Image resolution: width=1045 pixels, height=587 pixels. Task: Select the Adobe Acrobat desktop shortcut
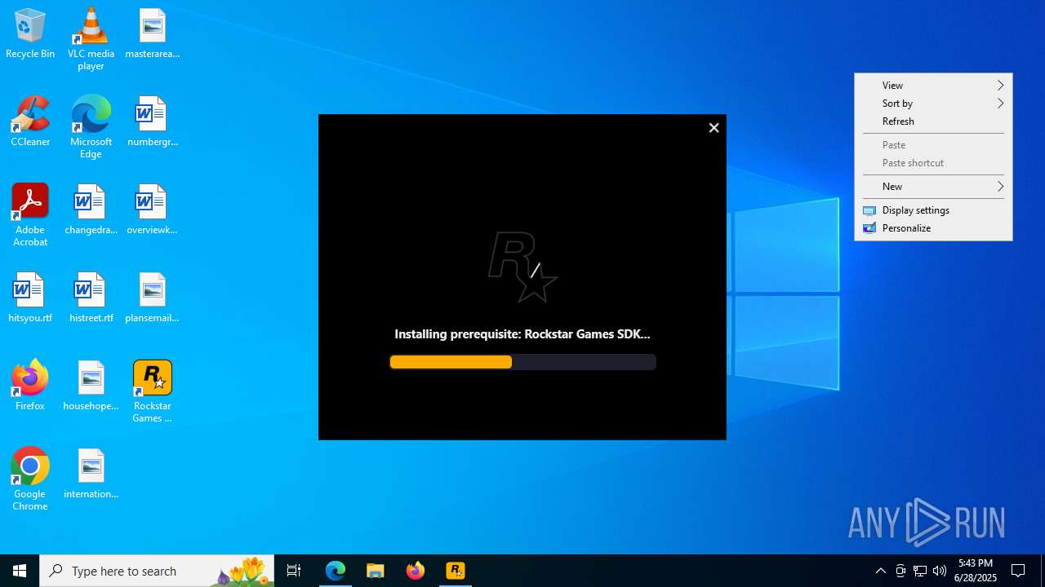[x=30, y=215]
